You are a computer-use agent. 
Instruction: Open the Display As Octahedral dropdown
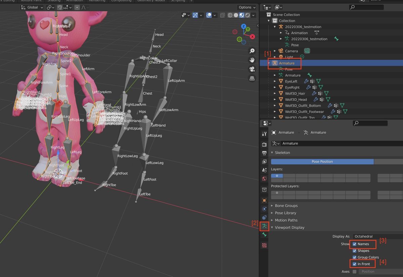pyautogui.click(x=373, y=236)
